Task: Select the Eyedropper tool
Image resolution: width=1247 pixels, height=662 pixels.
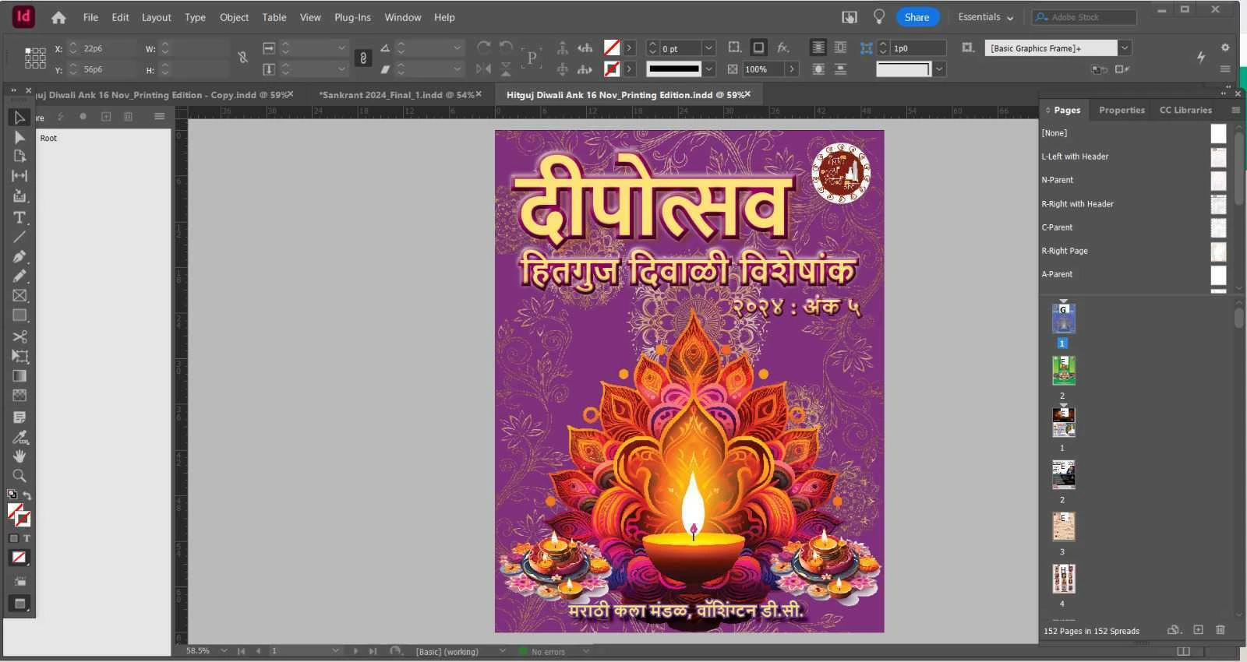Action: (19, 437)
